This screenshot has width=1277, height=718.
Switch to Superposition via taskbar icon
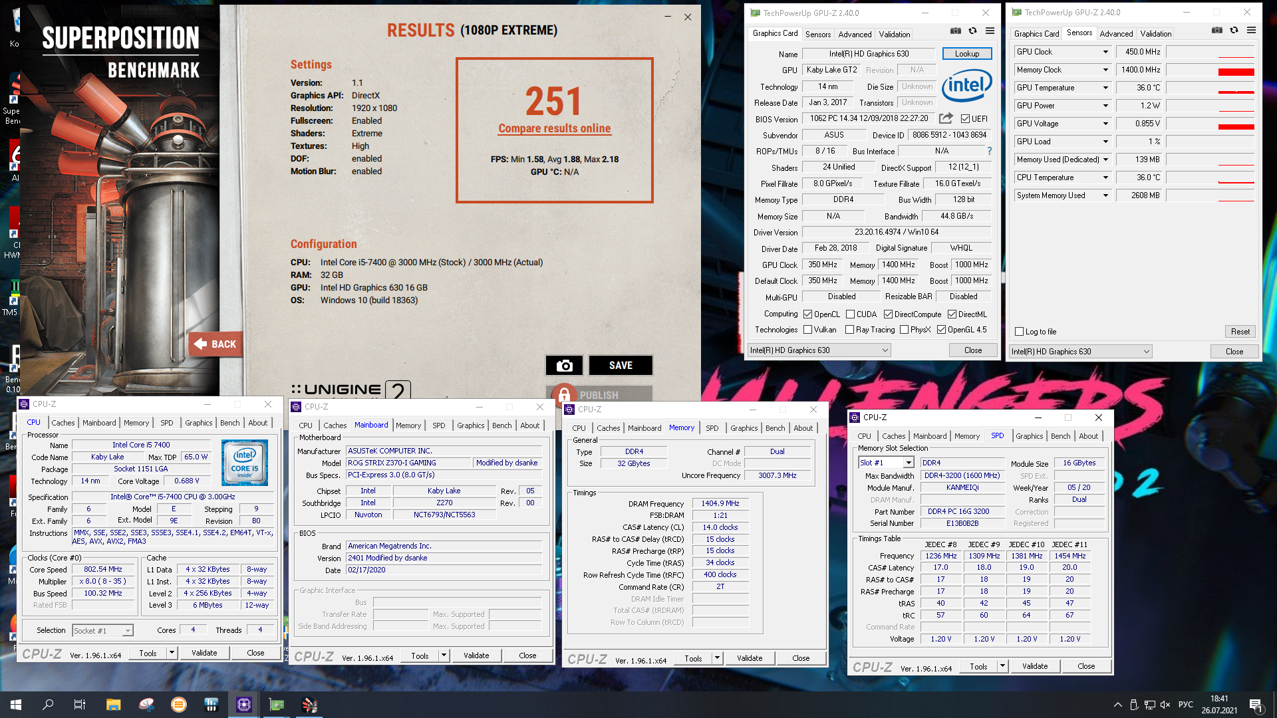coord(309,705)
